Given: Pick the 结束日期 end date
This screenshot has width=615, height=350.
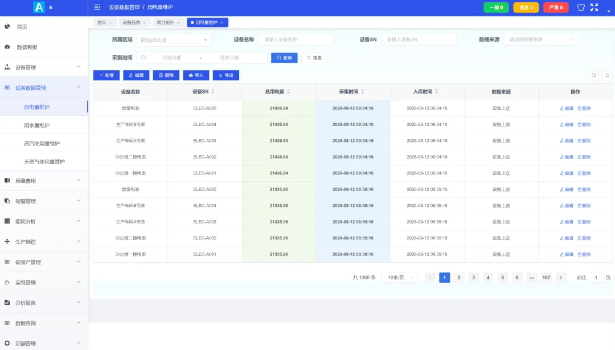Looking at the screenshot, I should 229,58.
